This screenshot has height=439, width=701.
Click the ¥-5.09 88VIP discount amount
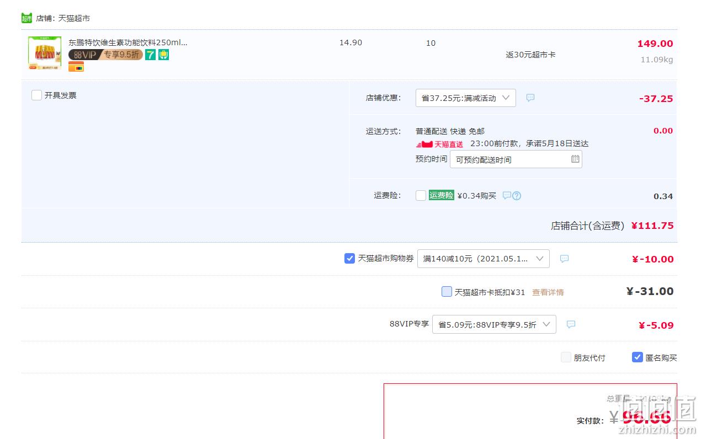pos(656,325)
